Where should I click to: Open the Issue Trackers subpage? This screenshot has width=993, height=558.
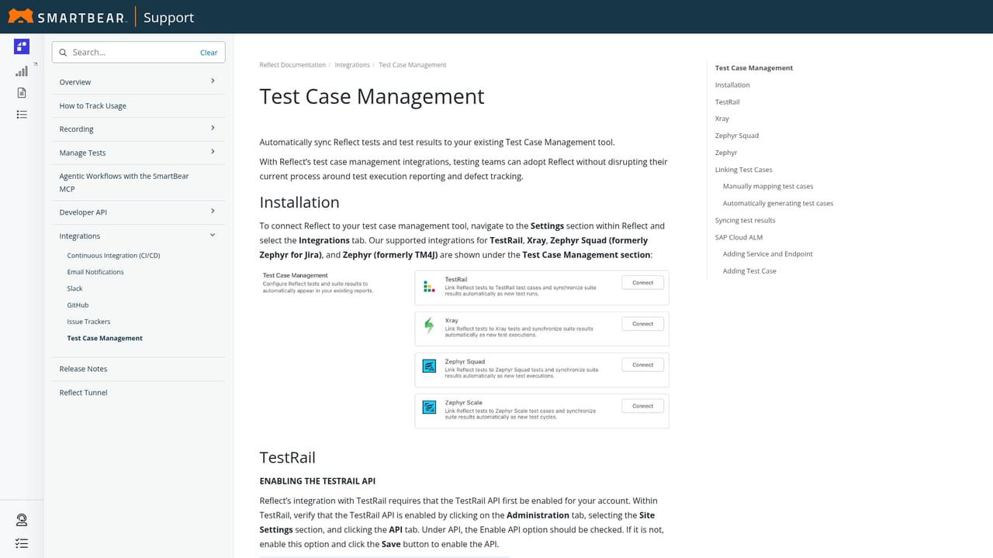[88, 322]
